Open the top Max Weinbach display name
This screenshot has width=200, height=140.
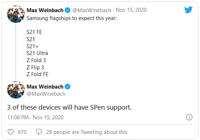(45, 10)
